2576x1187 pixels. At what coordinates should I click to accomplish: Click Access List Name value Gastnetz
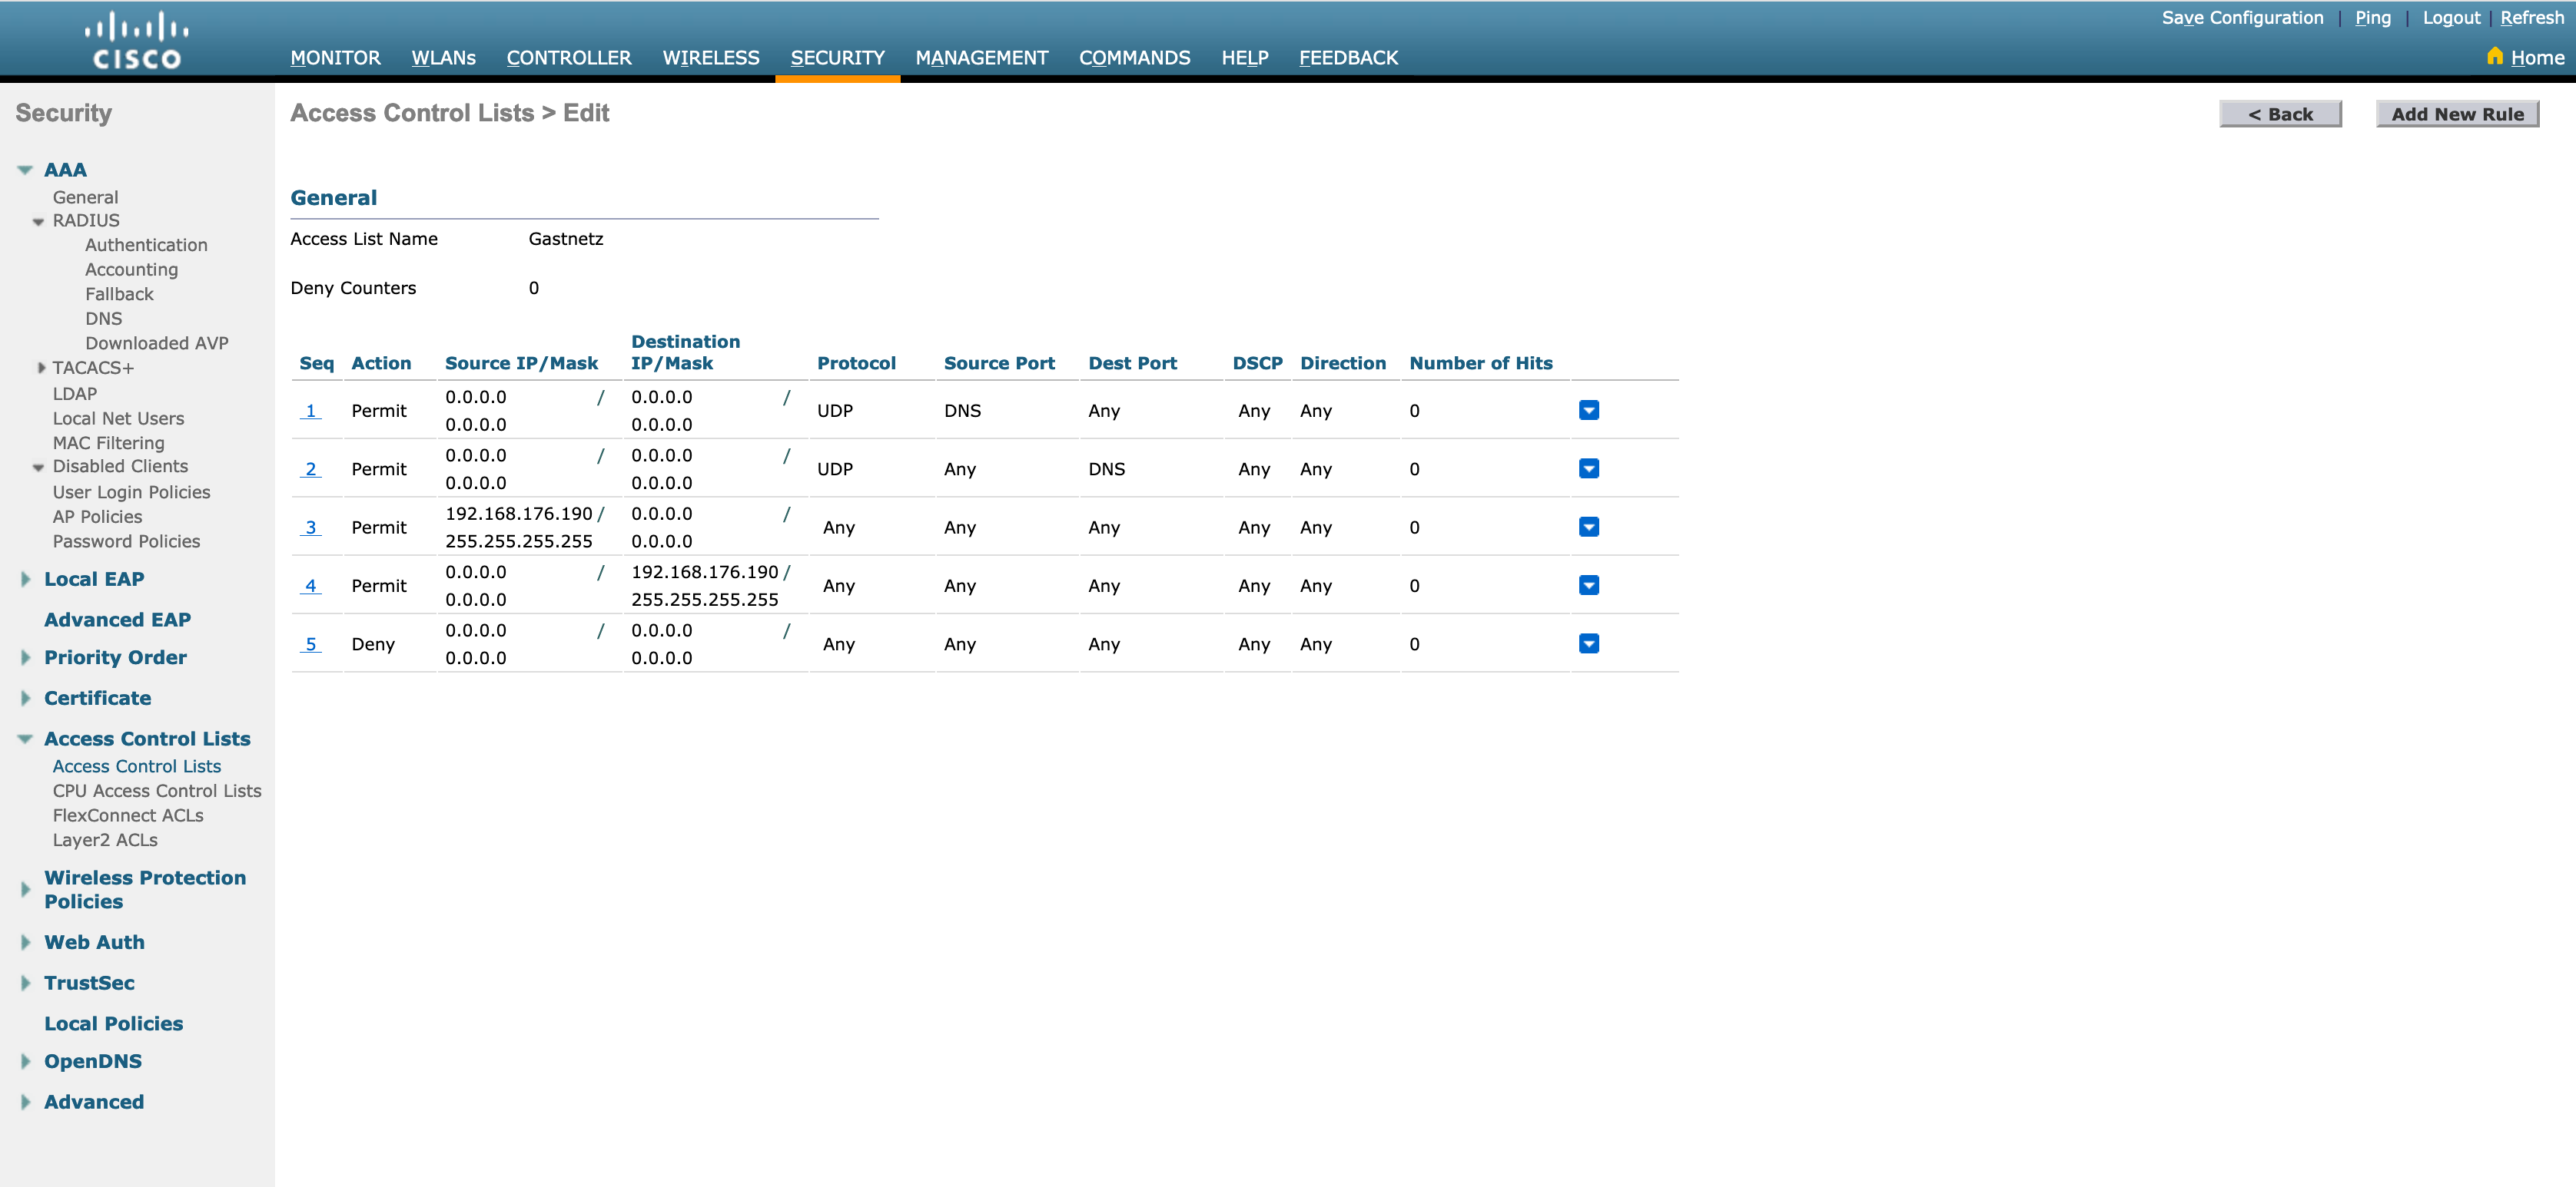point(565,239)
